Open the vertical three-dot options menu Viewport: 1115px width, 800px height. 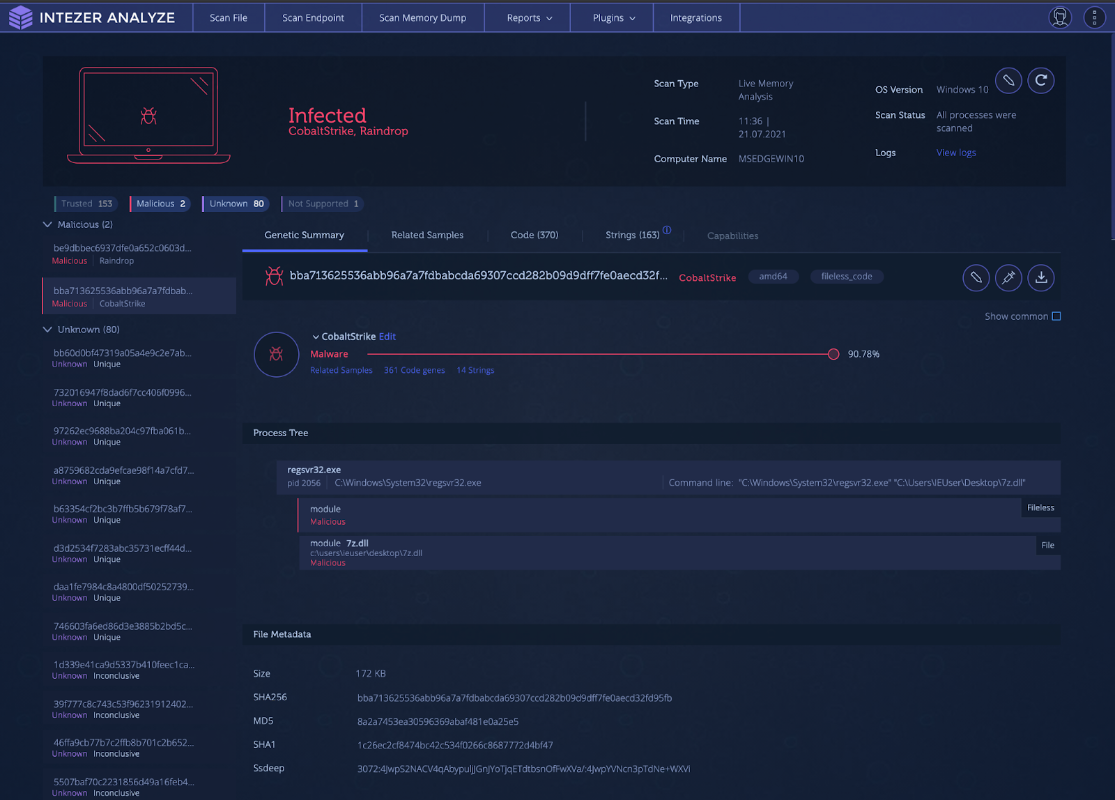[x=1094, y=17]
